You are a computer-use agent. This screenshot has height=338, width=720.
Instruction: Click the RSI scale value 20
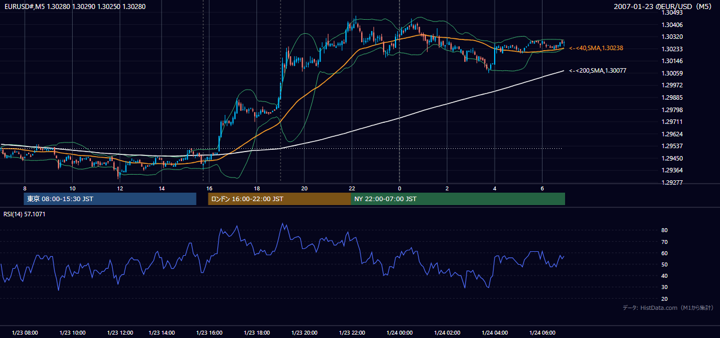664,299
